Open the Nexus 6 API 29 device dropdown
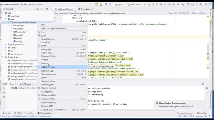Screen dimensions: 214x120 click(136, 4)
